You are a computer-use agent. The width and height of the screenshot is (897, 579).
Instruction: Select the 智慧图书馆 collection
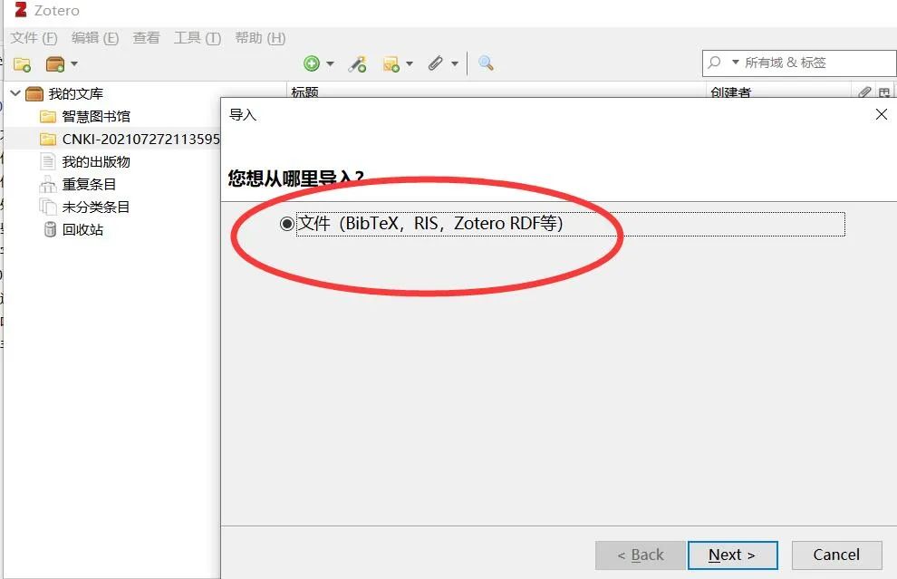click(x=96, y=116)
